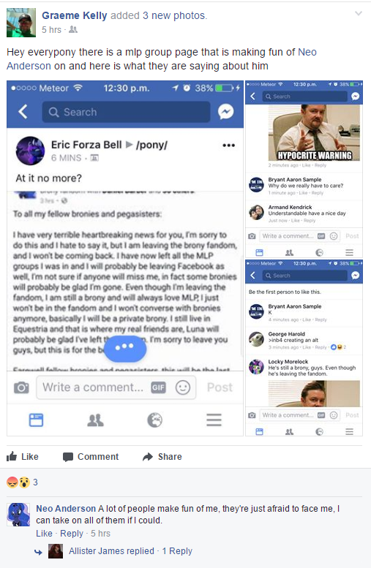Open the hamburger menu icon
This screenshot has width=371, height=568.
[214, 420]
